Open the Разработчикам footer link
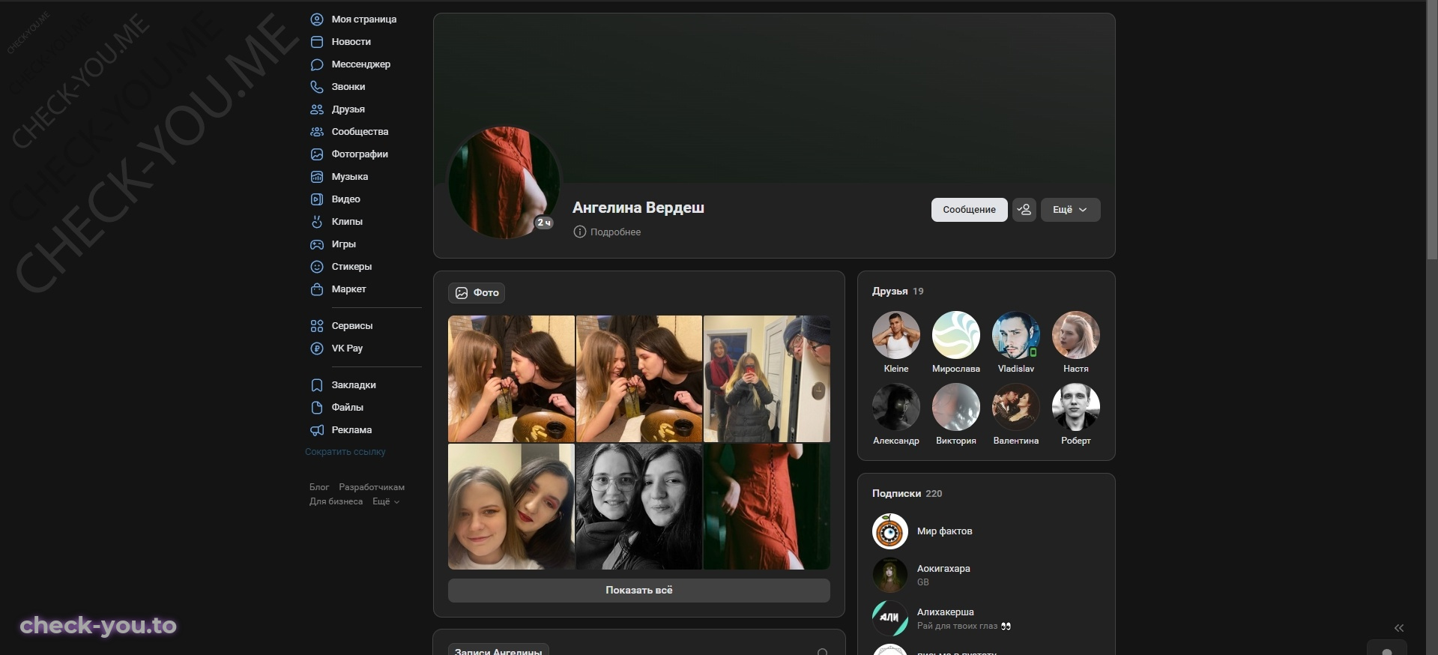Screen dimensions: 1438x655 (x=372, y=487)
